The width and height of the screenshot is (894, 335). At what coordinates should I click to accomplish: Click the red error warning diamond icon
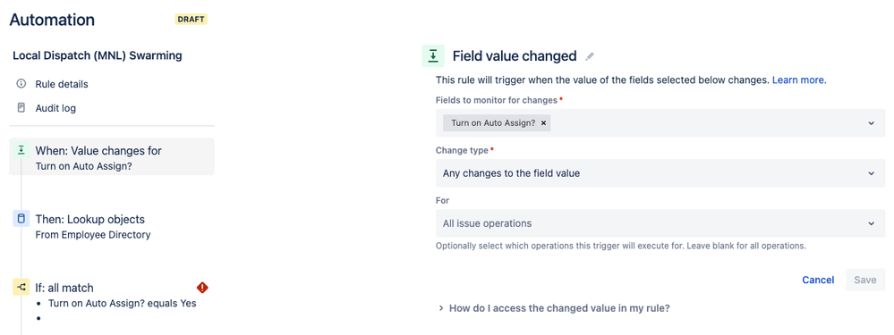pos(202,288)
